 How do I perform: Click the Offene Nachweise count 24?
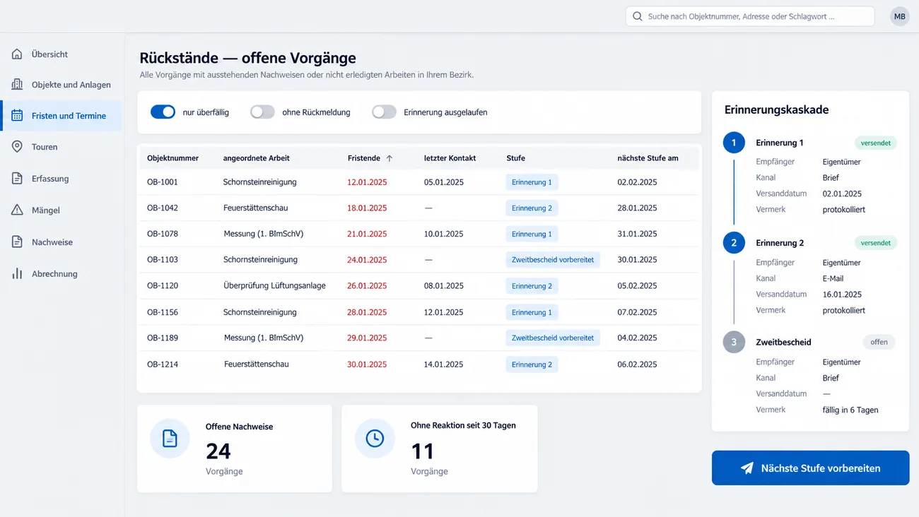pos(218,451)
